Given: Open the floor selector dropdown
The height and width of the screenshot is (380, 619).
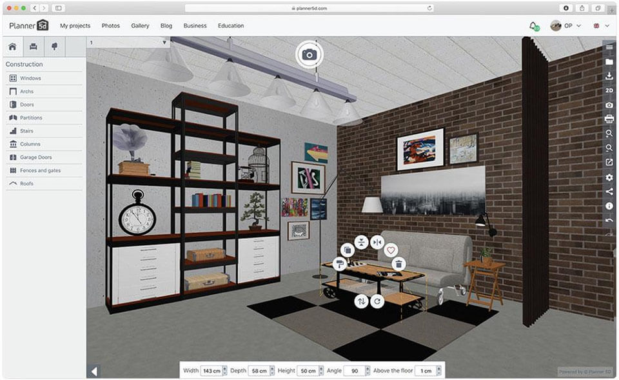Looking at the screenshot, I should click(129, 43).
